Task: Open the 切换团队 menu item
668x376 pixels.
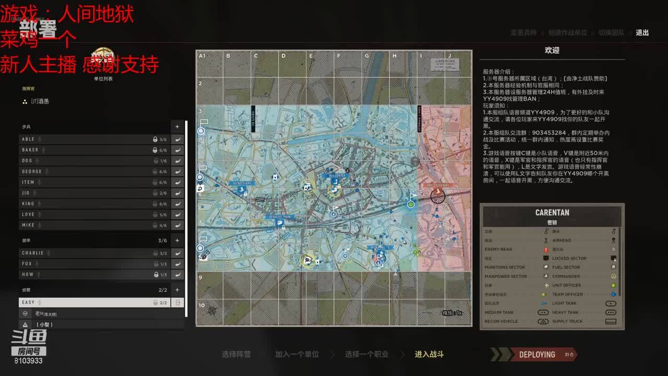Action: (612, 32)
